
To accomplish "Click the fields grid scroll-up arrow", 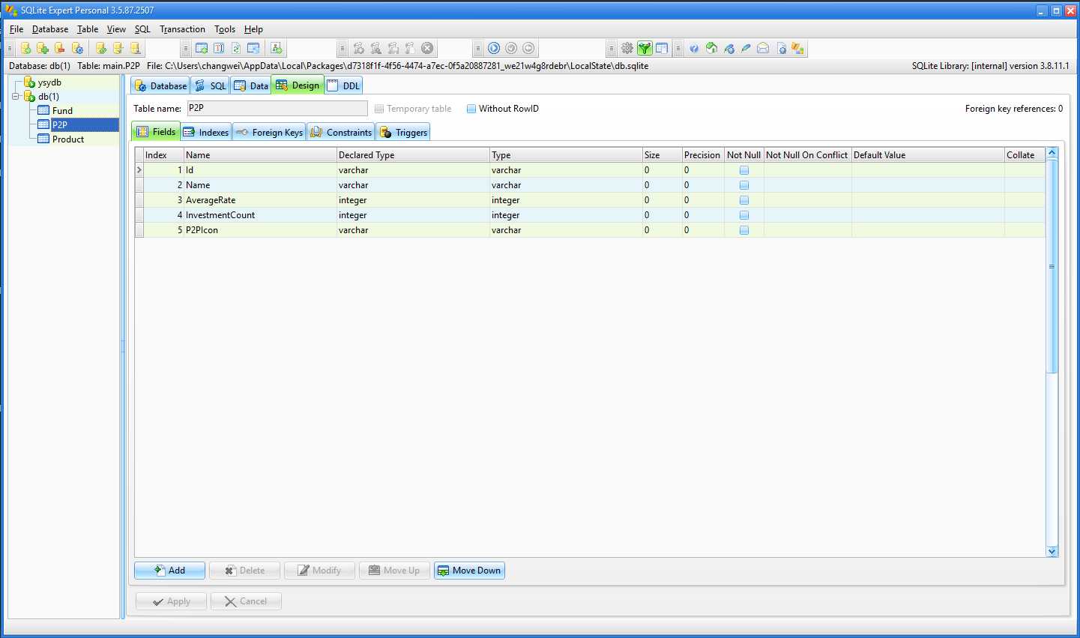I will click(x=1052, y=153).
